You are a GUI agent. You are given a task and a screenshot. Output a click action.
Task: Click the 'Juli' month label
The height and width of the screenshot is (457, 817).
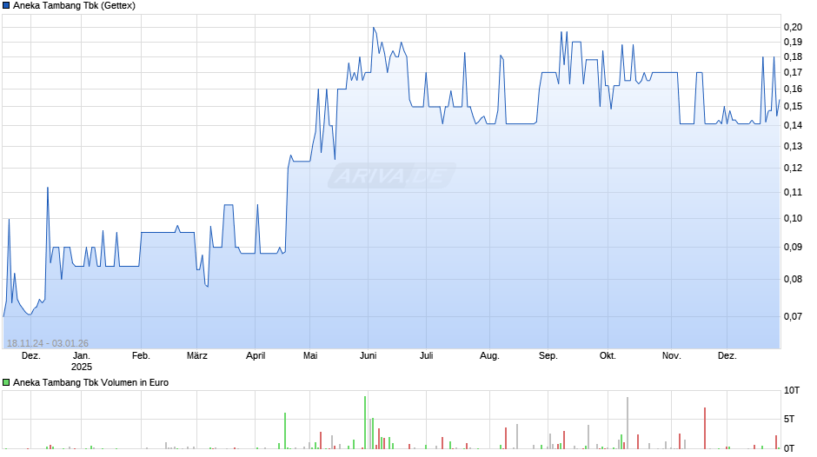point(426,356)
